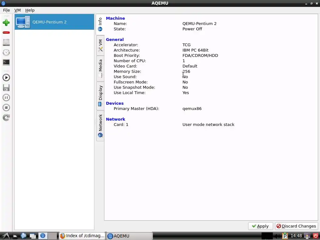Image resolution: width=320 pixels, height=240 pixels.
Task: Switch to the Media tab
Action: pyautogui.click(x=100, y=68)
